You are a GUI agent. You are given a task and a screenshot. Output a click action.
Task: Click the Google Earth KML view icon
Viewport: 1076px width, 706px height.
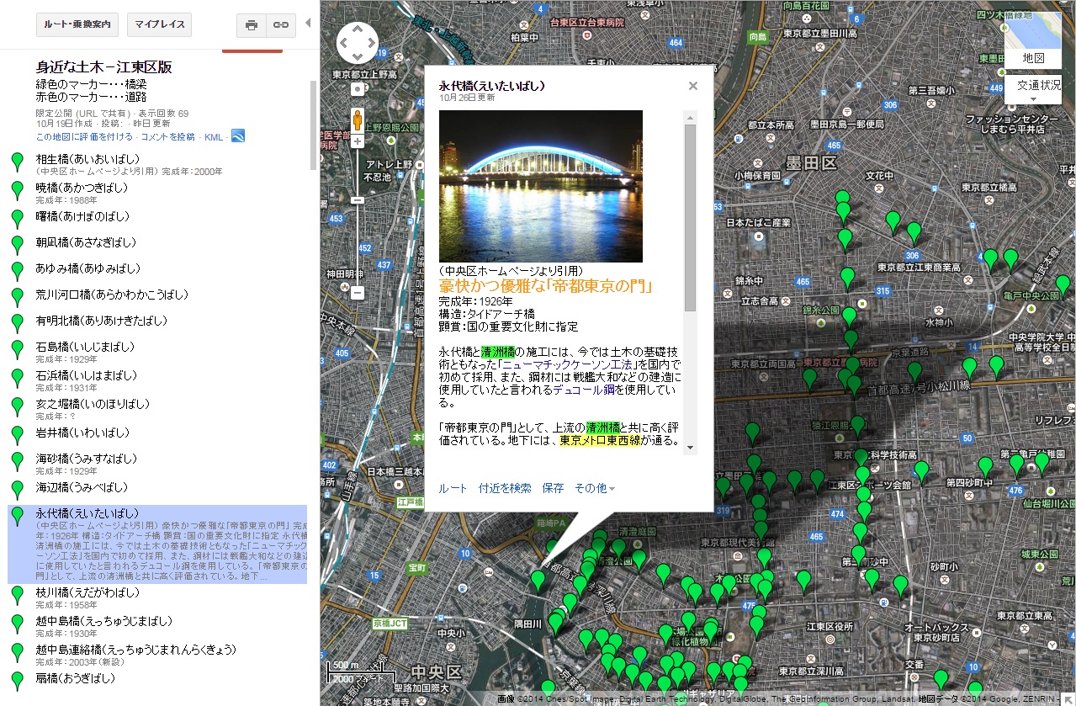coord(238,136)
